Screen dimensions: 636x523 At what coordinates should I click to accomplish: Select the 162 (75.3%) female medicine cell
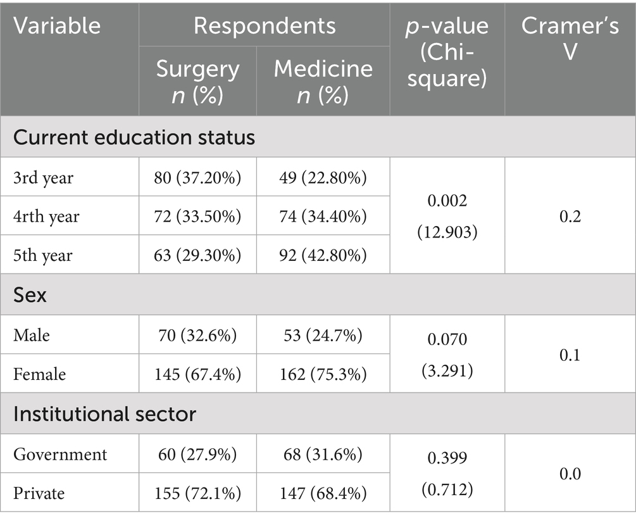(x=323, y=374)
